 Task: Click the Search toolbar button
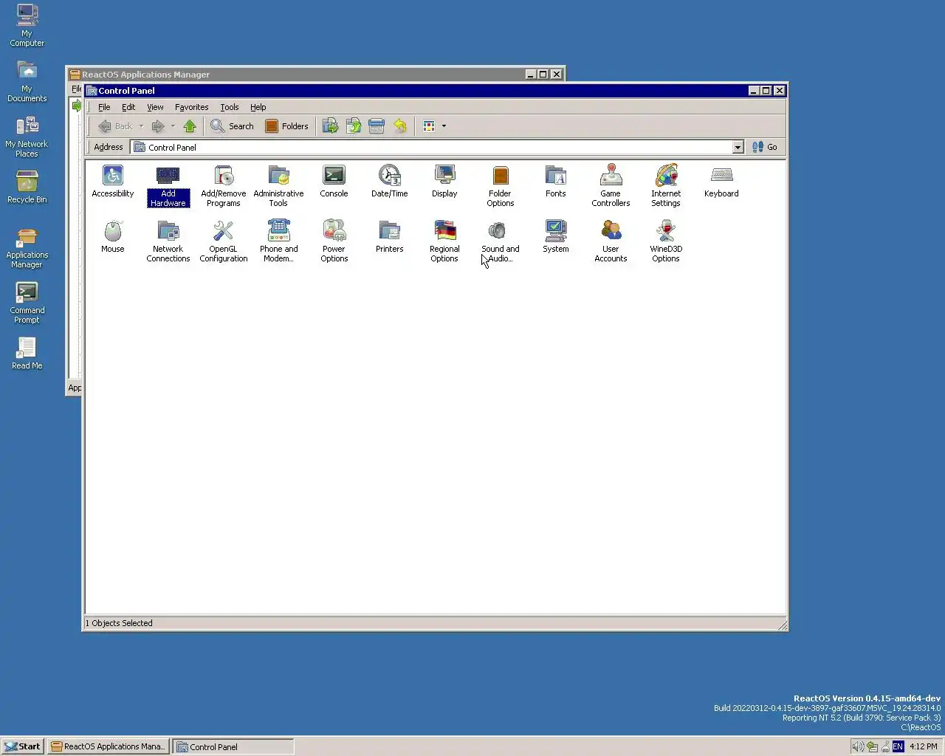coord(232,126)
